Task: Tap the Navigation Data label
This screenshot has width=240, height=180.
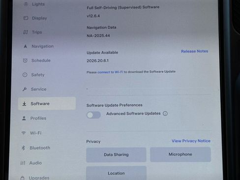Action: click(x=101, y=28)
